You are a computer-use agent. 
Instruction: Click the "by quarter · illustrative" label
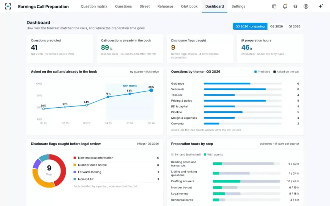click(144, 72)
